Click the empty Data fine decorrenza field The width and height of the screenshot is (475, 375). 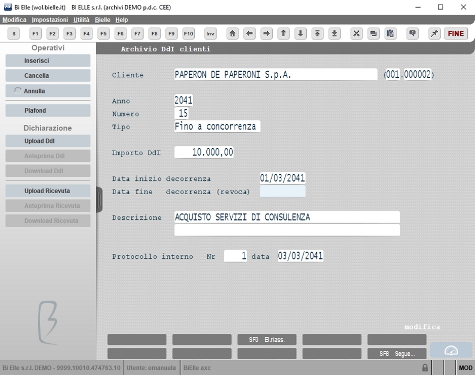tap(282, 191)
